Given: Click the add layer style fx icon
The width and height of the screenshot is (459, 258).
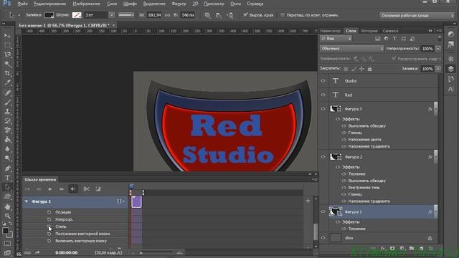Looking at the screenshot, I should coord(382,249).
